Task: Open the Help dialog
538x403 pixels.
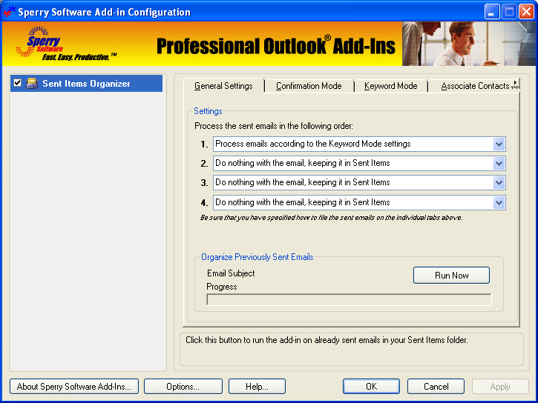Action: [257, 387]
